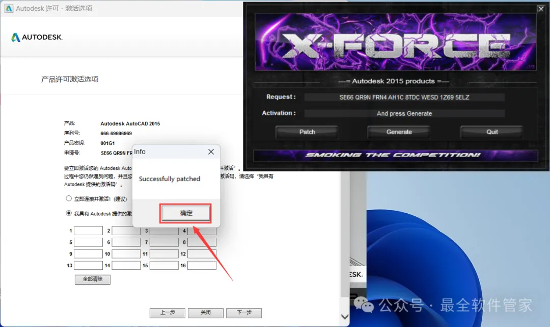Close the Info dialog with its X
This screenshot has height=327, width=550.
(x=211, y=152)
